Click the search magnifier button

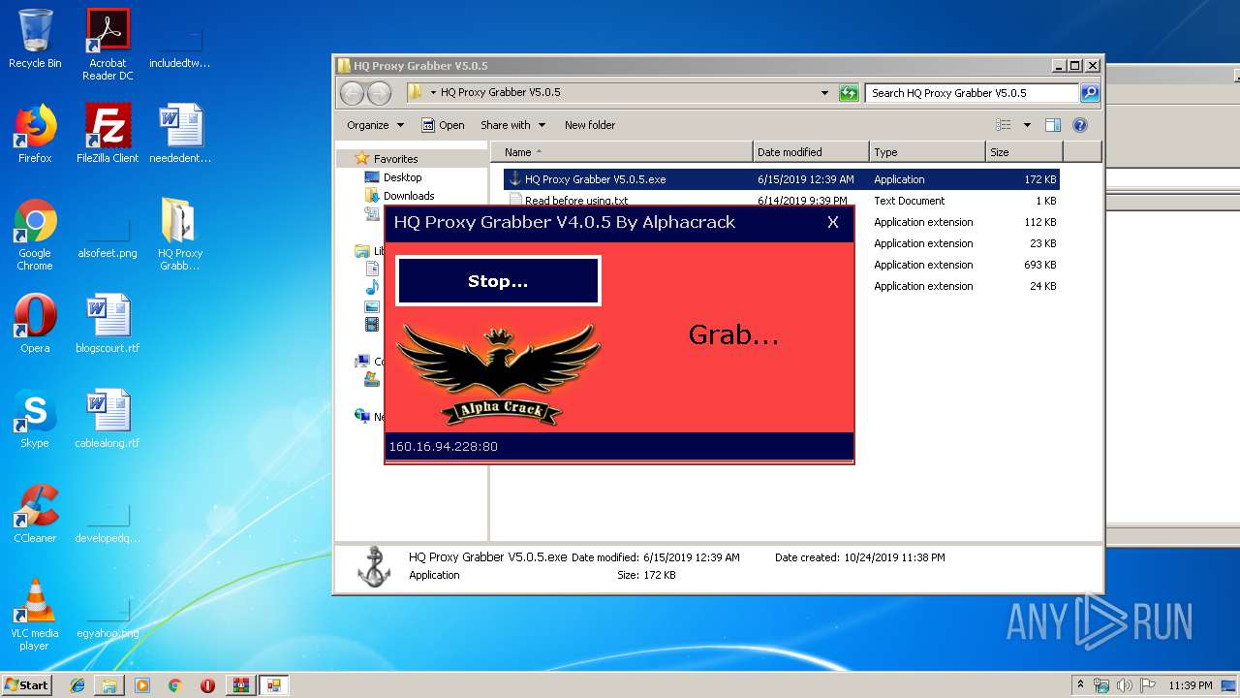(1090, 93)
